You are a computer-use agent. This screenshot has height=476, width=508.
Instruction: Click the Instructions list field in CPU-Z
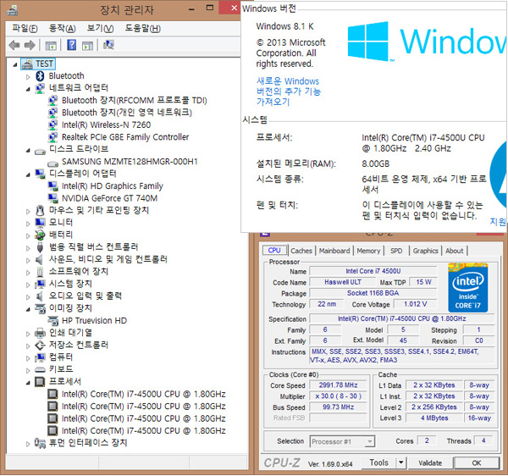pos(401,356)
